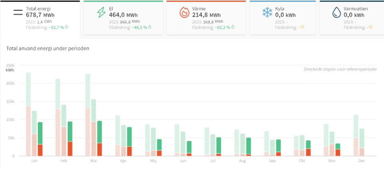Screen dimensions: 384x169
Task: Open the Värme tab
Action: [x=206, y=18]
